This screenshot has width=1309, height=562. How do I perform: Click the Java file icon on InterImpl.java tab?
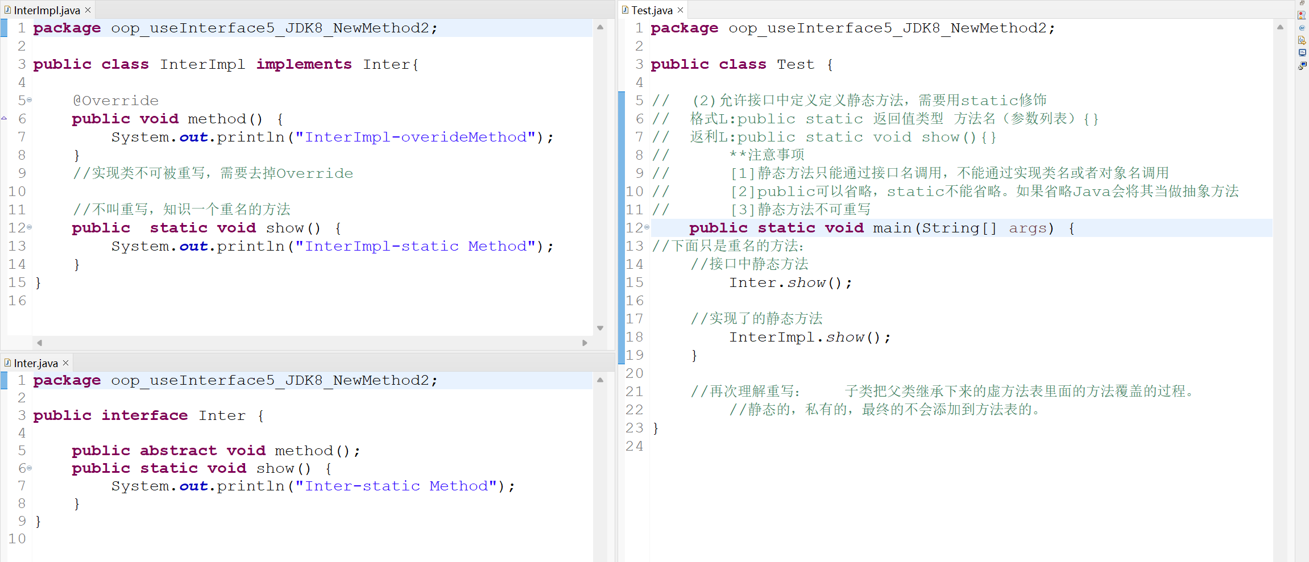tap(7, 10)
